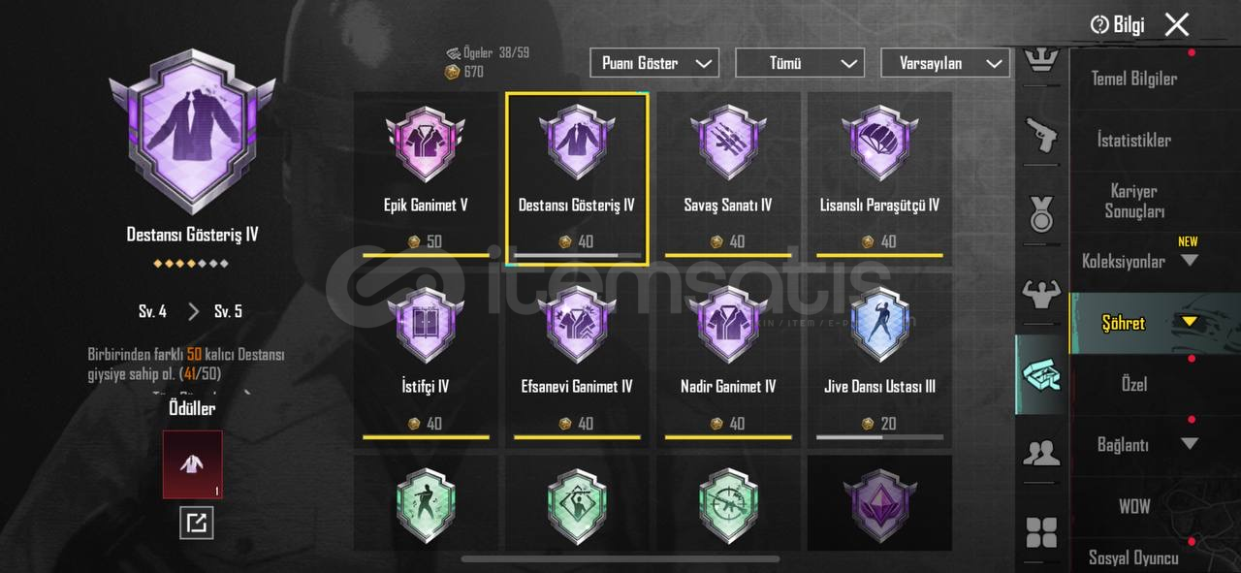Click the share icon below the reward

point(196,524)
